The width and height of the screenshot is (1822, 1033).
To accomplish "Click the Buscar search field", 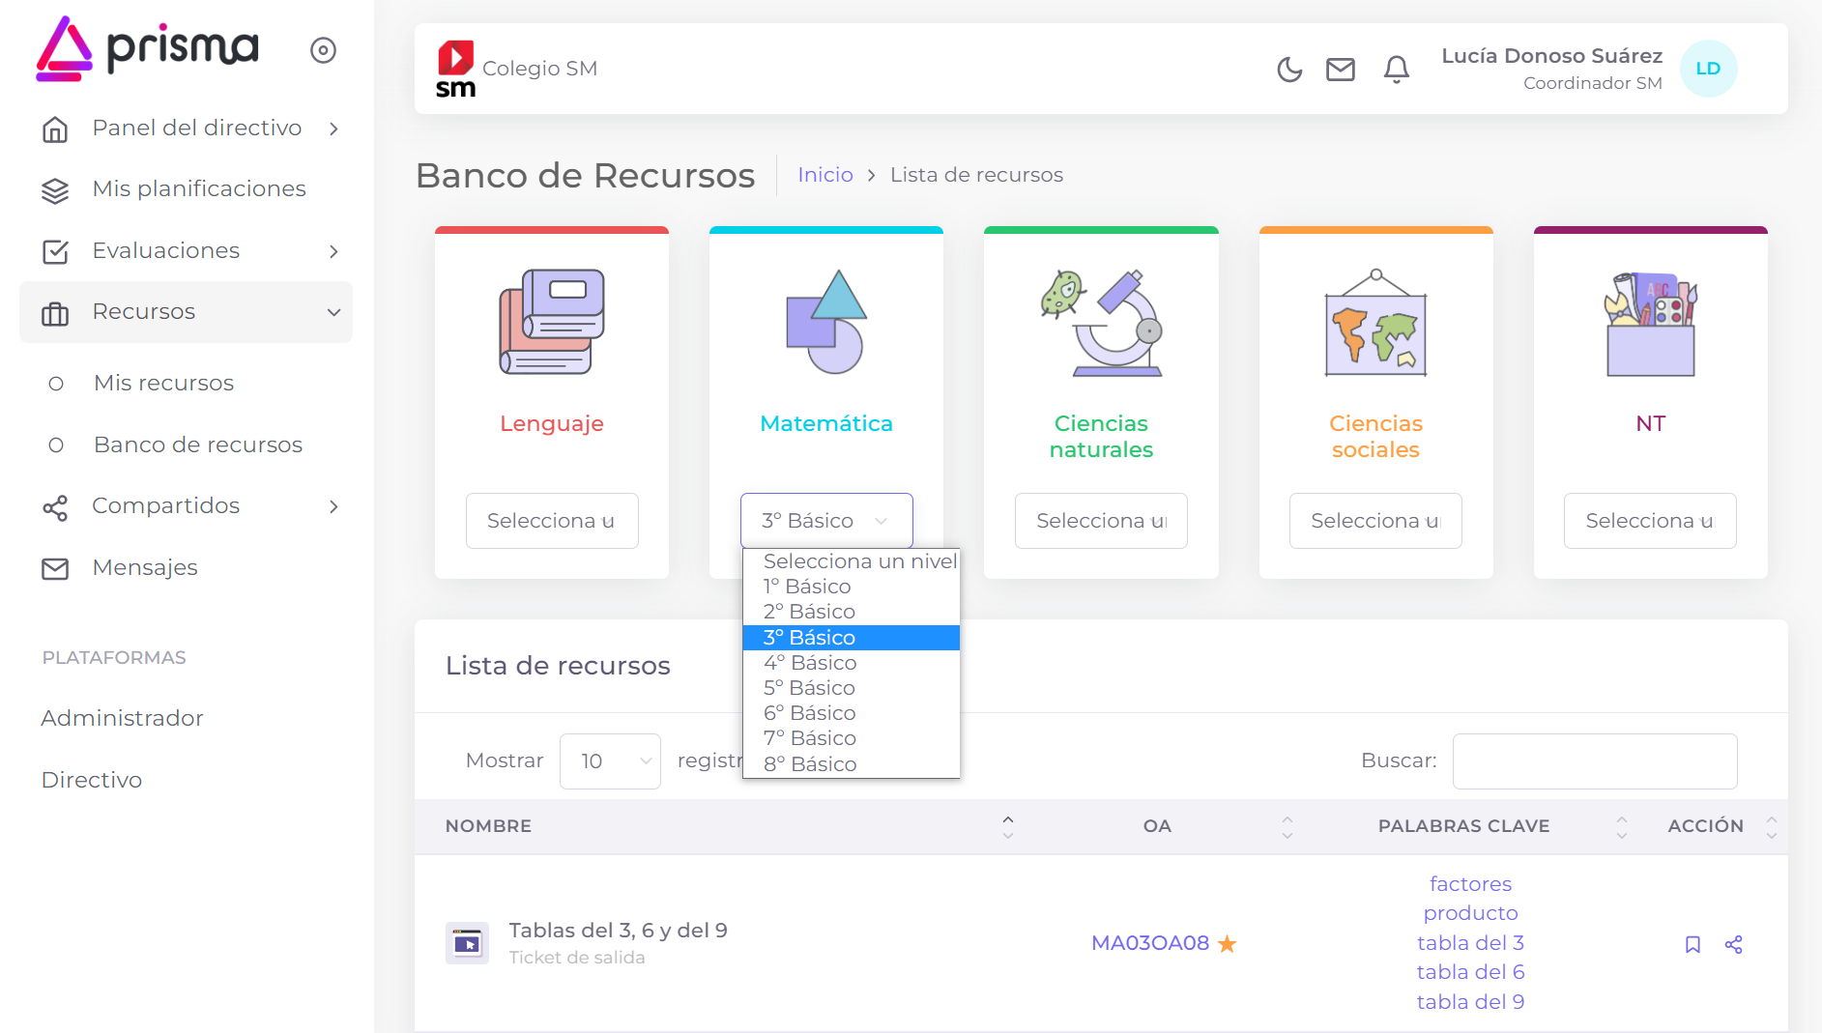I will [1594, 761].
